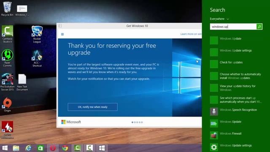Open the ACC - Shortcut desktop icon

(37, 58)
